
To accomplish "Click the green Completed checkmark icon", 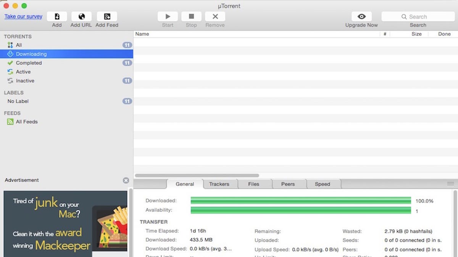I will (x=10, y=63).
